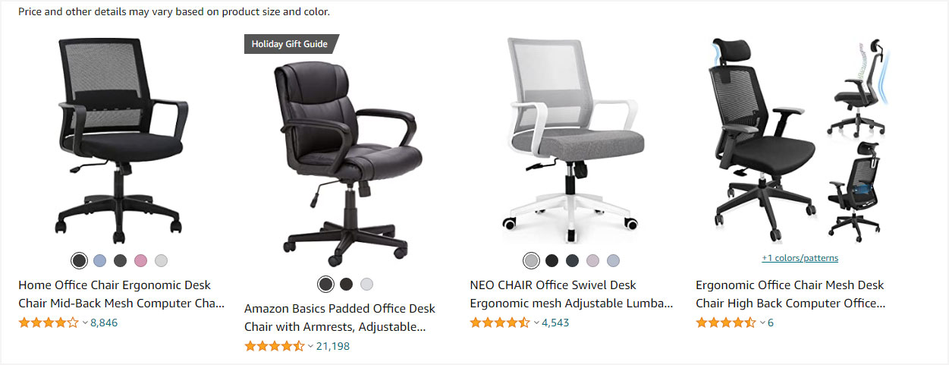
Task: Open Amazon Basics Padded Office Desk Chair title
Action: 340,318
